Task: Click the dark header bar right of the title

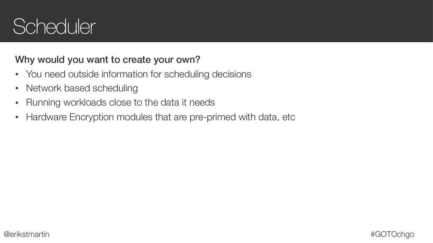Action: click(x=262, y=21)
